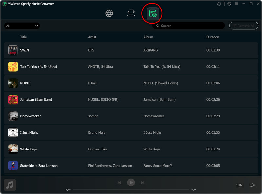
Task: Click the BTS artist cell
Action: coord(91,50)
